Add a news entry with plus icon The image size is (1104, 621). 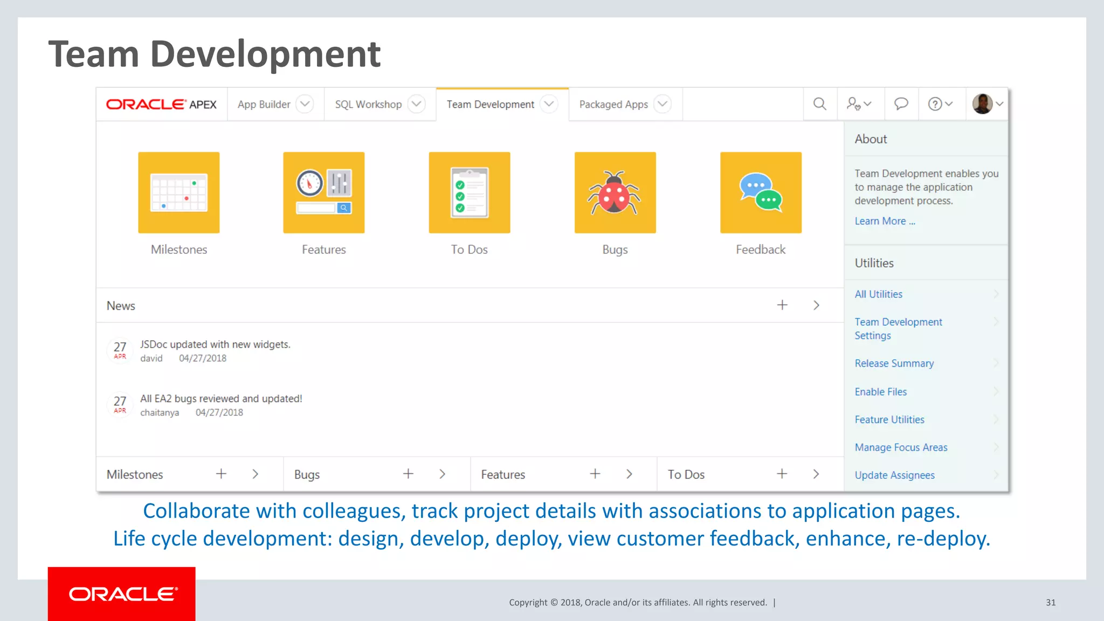[782, 305]
